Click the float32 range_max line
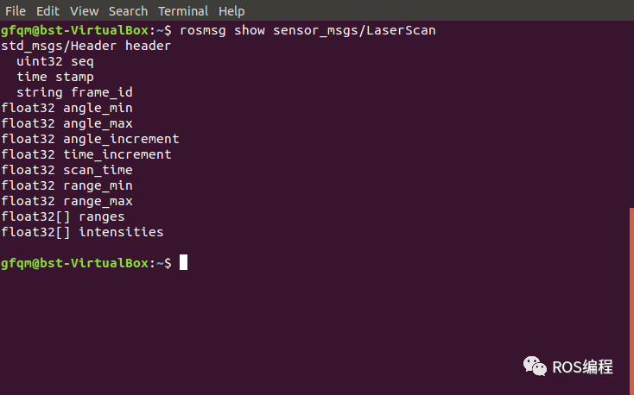634x395 pixels. click(x=67, y=201)
